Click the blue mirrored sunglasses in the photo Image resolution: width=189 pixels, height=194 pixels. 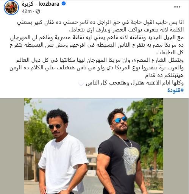[x=120, y=120]
